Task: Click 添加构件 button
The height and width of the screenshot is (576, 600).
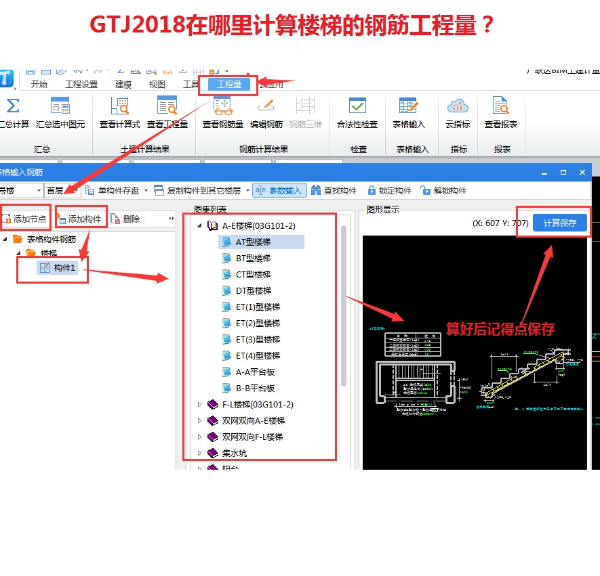Action: pyautogui.click(x=79, y=219)
